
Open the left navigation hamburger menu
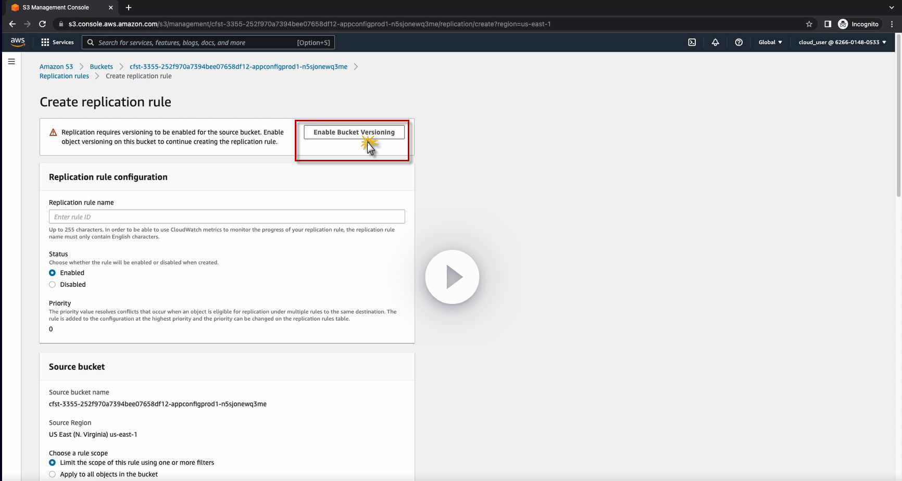(x=11, y=61)
